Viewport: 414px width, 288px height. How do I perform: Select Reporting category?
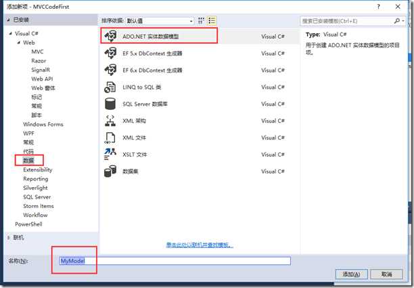36,179
